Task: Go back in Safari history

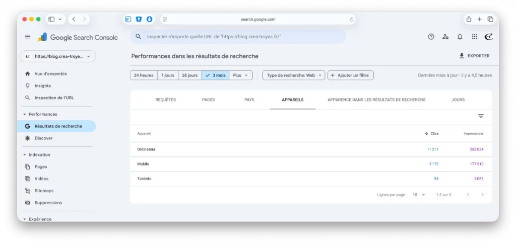Action: coord(74,20)
